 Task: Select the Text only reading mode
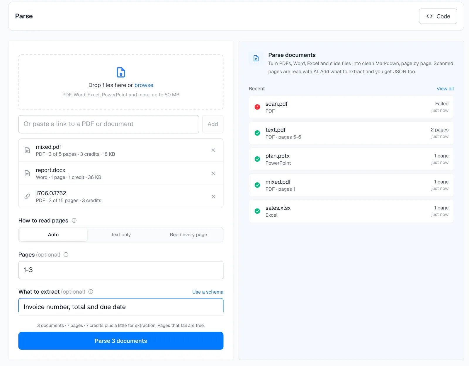121,235
